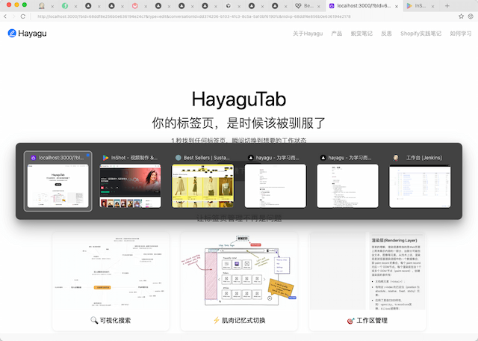The image size is (478, 341).
Task: Click the '工作台 [Jenkins]' switcher title
Action: point(423,158)
